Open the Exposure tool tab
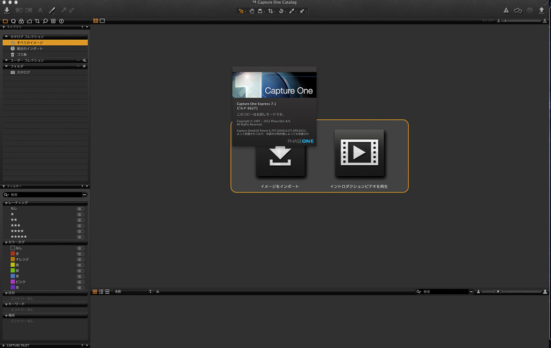Image resolution: width=551 pixels, height=348 pixels. [x=30, y=21]
